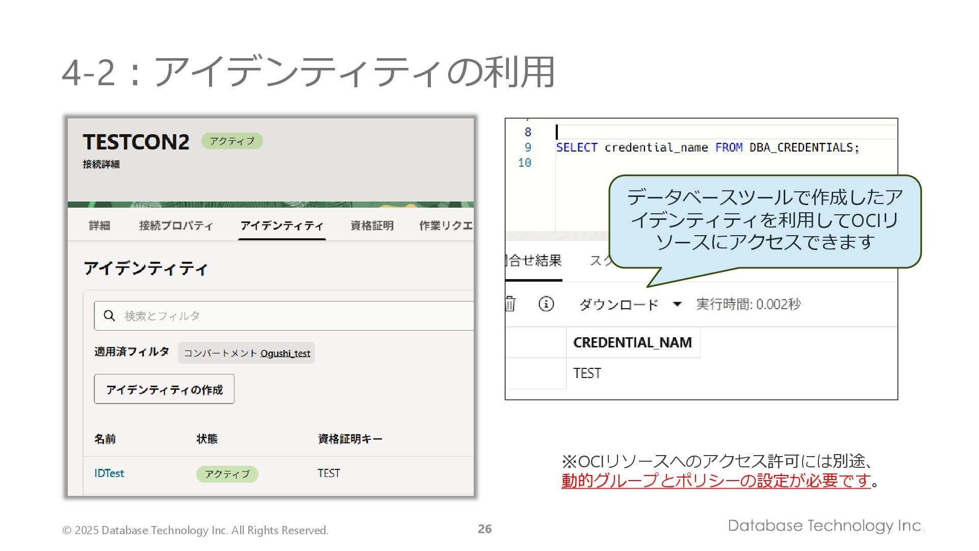Select the アイデンティティ tab

pos(281,226)
